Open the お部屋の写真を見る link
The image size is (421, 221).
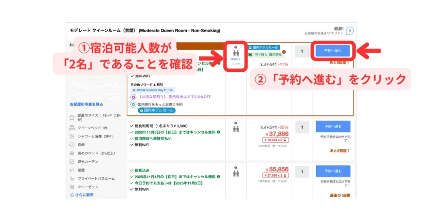86,104
